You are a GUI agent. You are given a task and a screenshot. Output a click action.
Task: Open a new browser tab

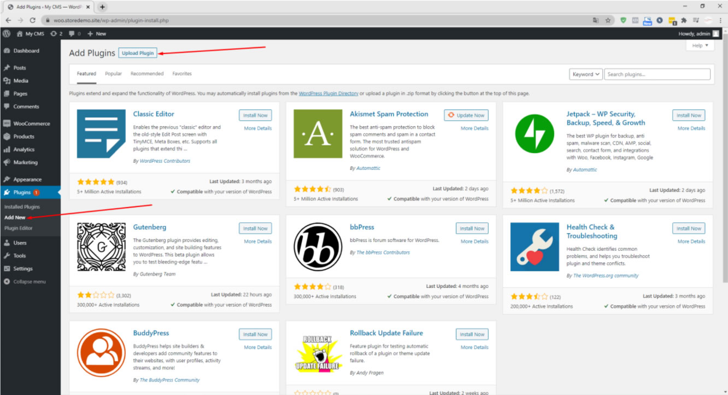102,7
